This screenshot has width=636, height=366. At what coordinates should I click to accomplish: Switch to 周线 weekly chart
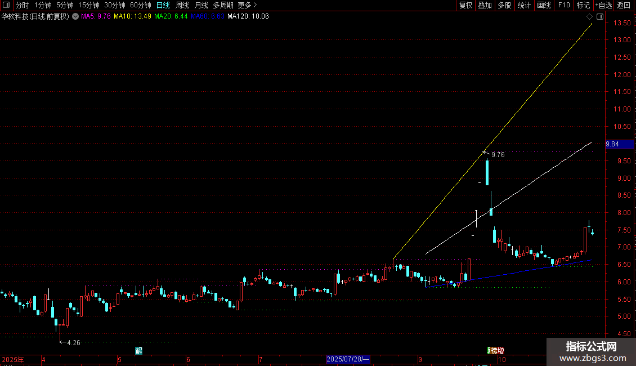point(182,5)
